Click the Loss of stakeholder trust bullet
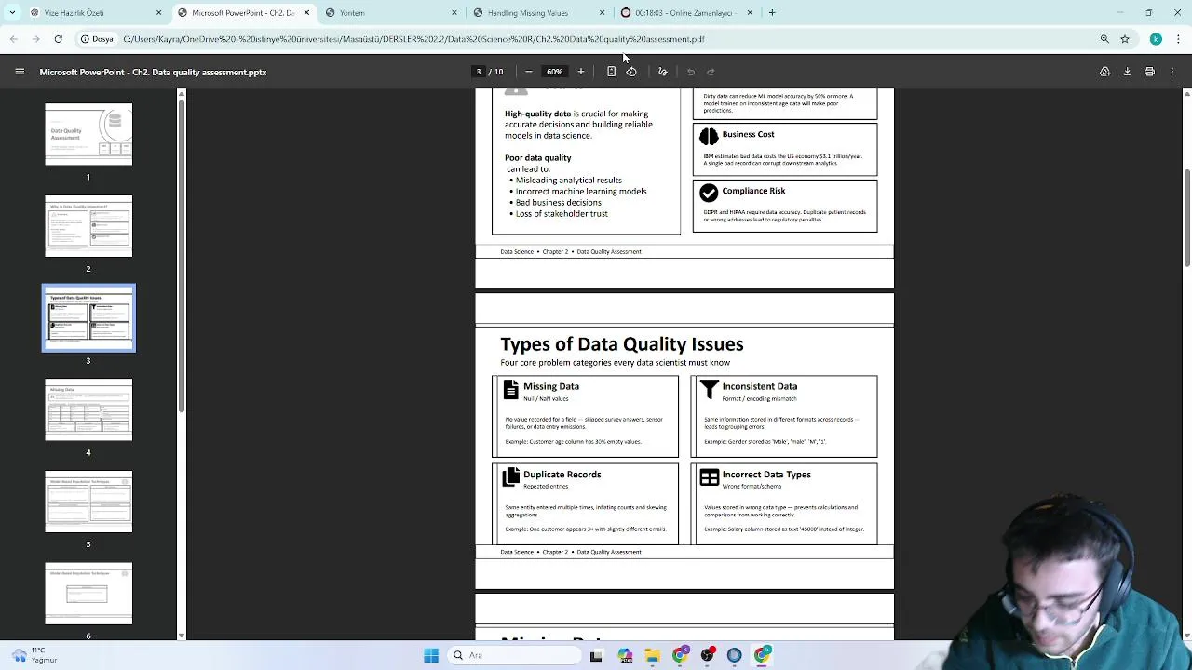Screen dimensions: 1192x670 [562, 214]
